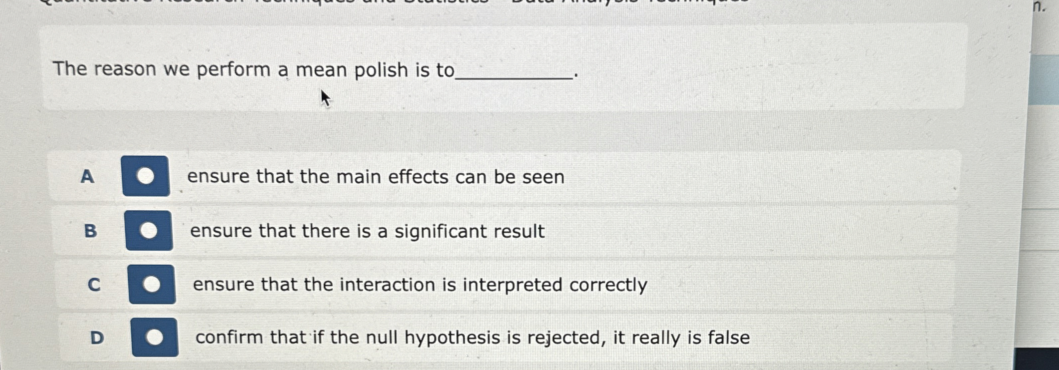Click the letter label A
The width and height of the screenshot is (1059, 370).
tap(88, 177)
